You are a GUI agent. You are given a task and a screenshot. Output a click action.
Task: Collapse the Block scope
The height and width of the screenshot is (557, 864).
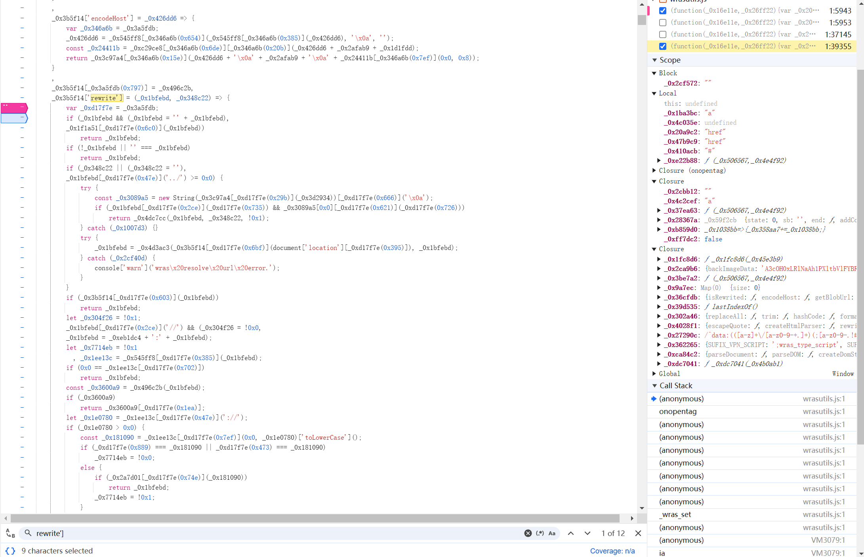click(x=654, y=73)
